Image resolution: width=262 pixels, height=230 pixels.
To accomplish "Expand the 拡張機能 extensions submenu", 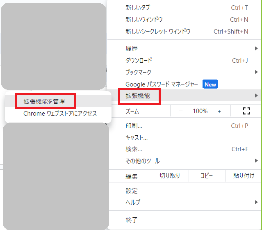I will click(185, 96).
